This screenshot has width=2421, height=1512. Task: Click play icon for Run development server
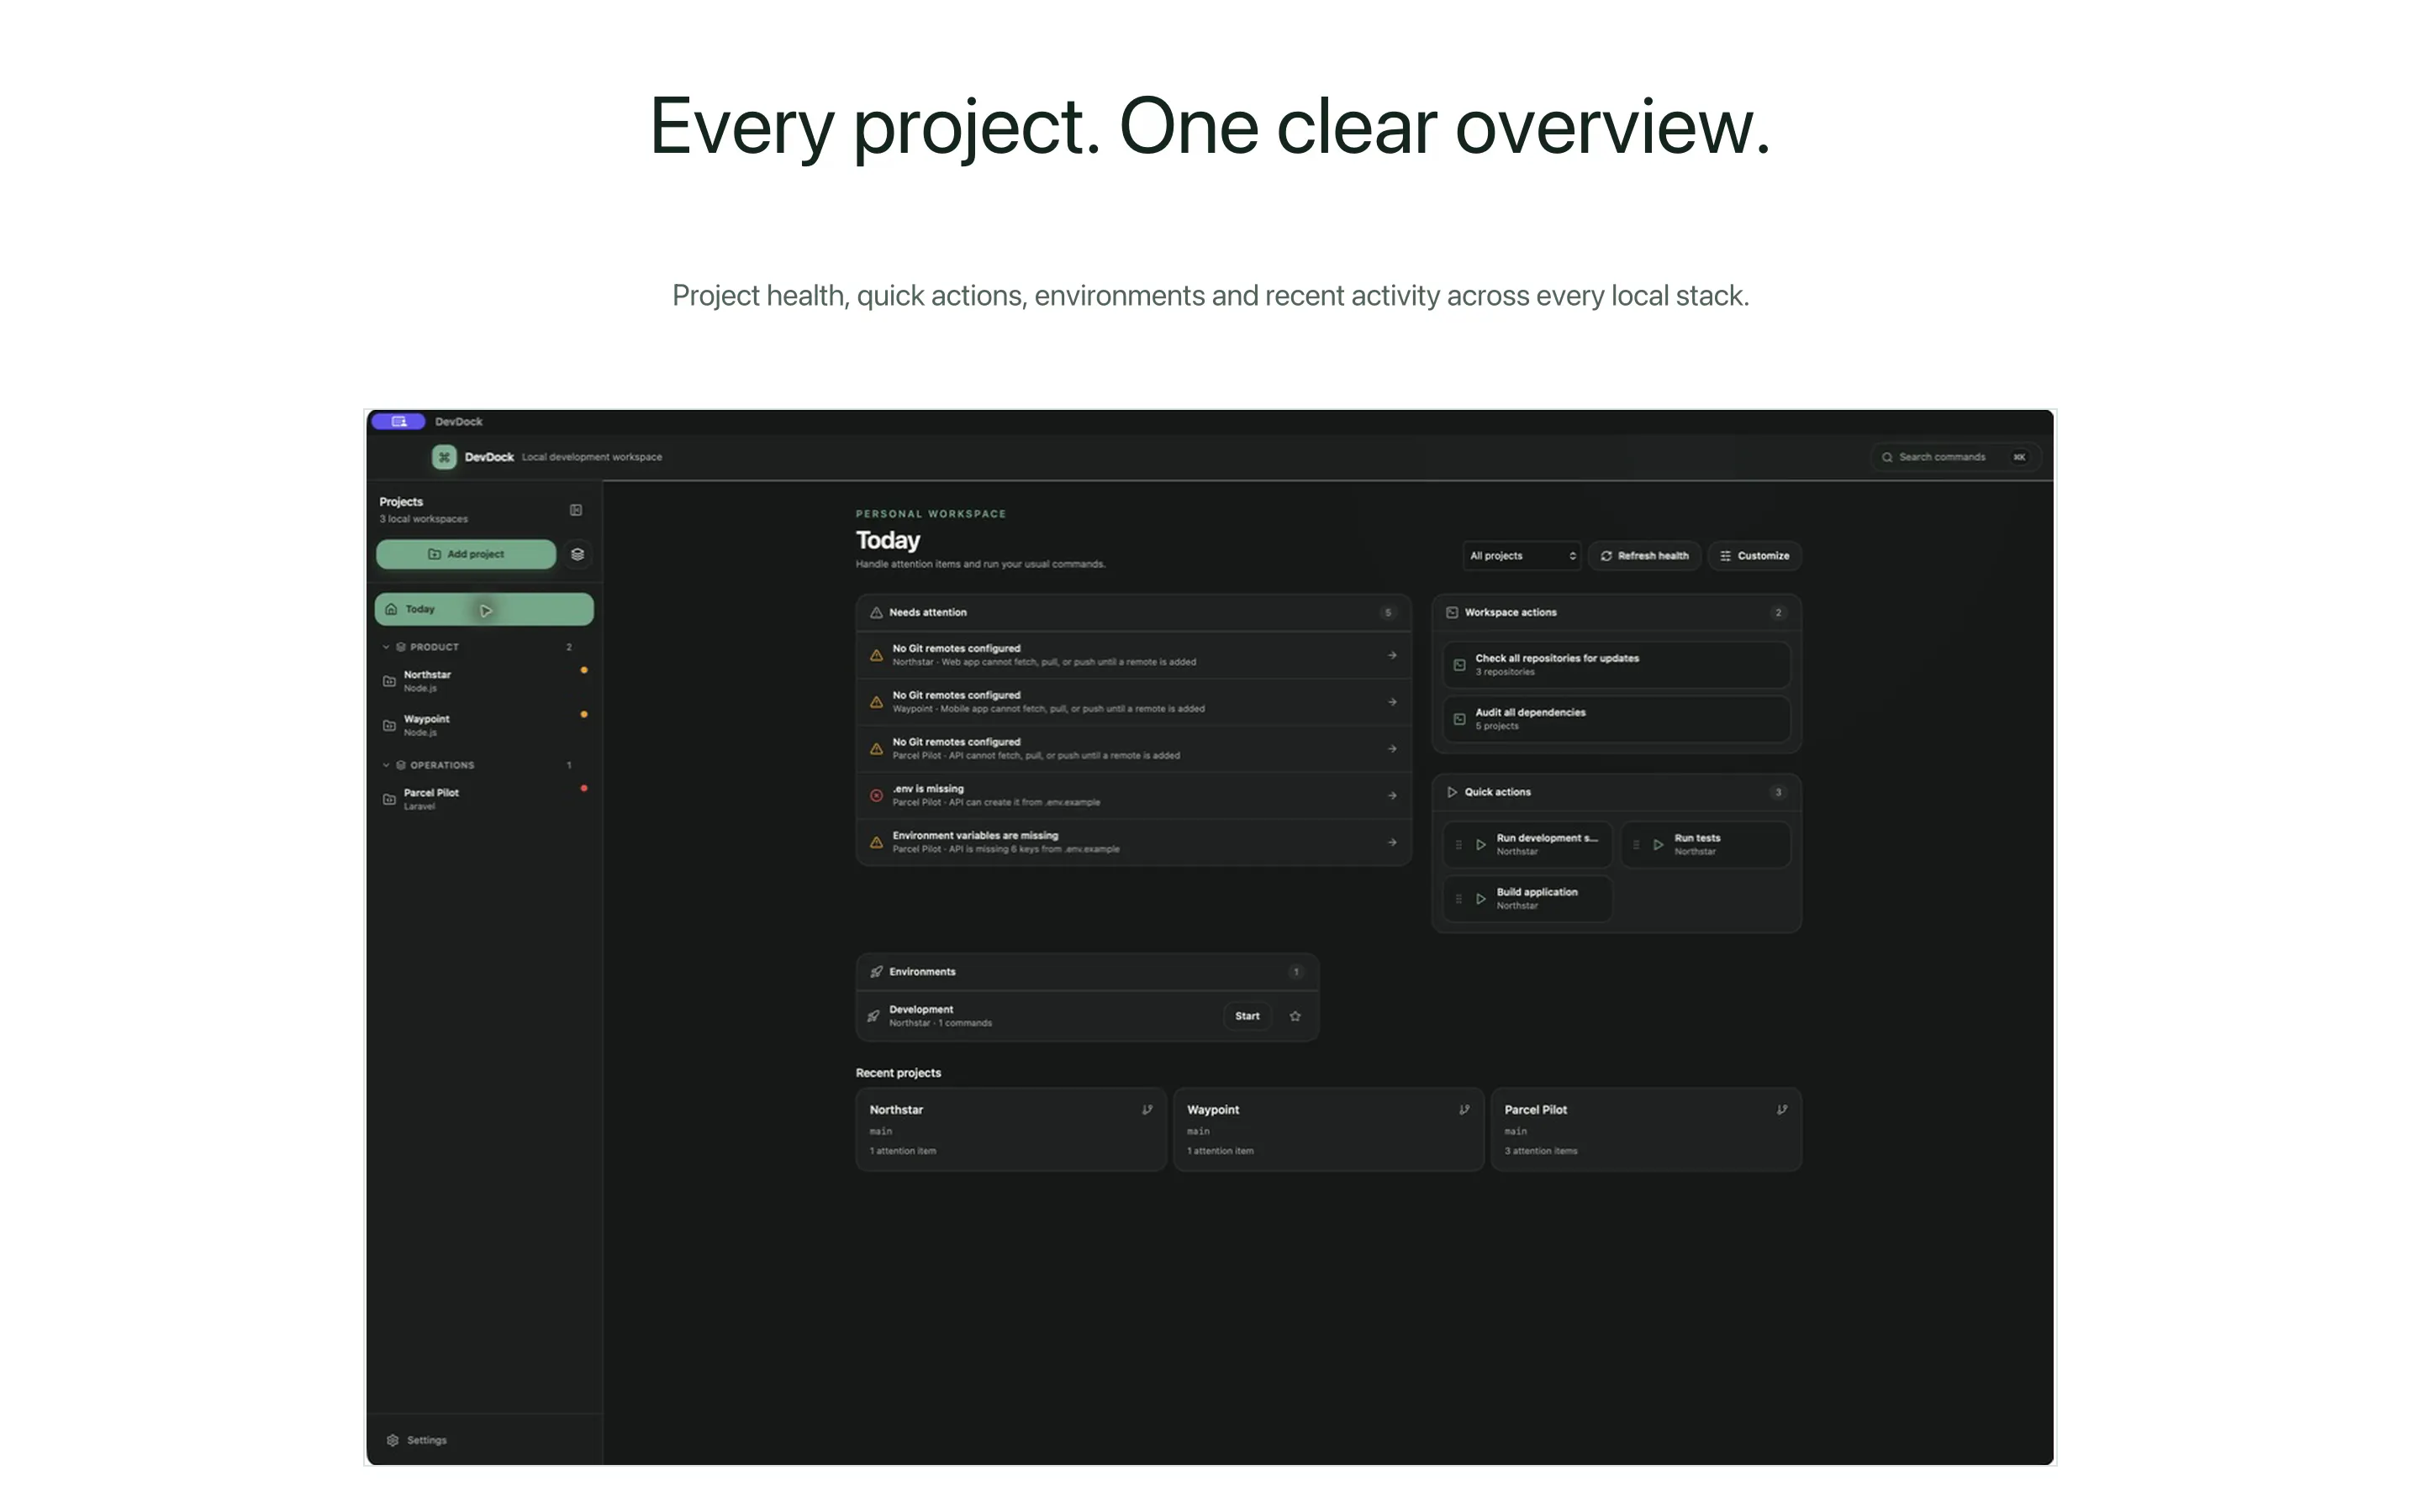click(1480, 845)
